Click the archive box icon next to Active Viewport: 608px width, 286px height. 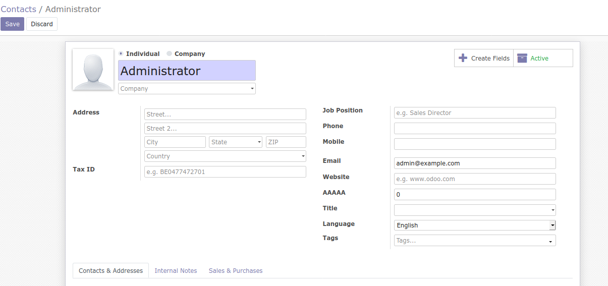[522, 58]
